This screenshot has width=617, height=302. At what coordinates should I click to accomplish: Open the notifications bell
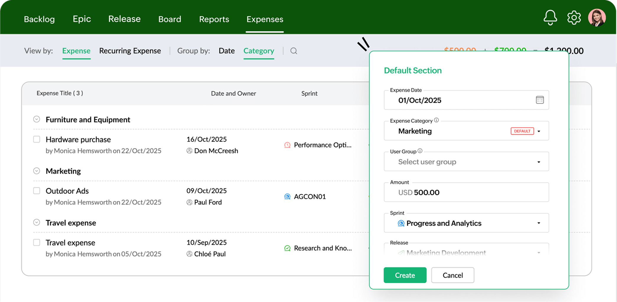coord(550,17)
